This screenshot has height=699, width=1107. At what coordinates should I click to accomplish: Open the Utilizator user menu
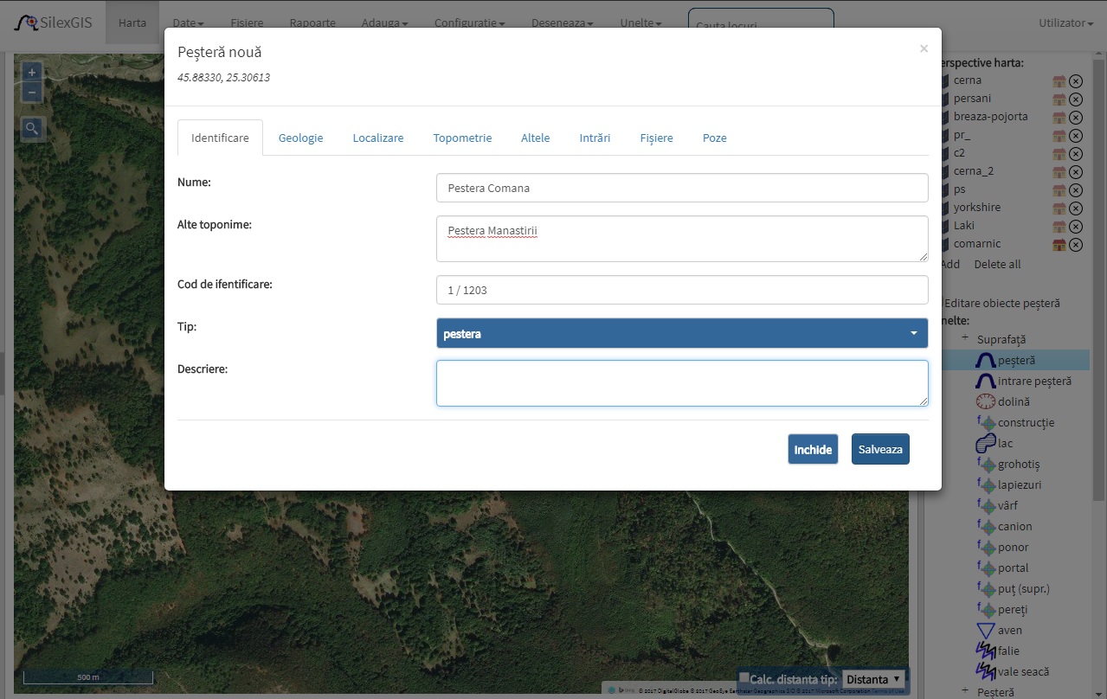pyautogui.click(x=1065, y=23)
